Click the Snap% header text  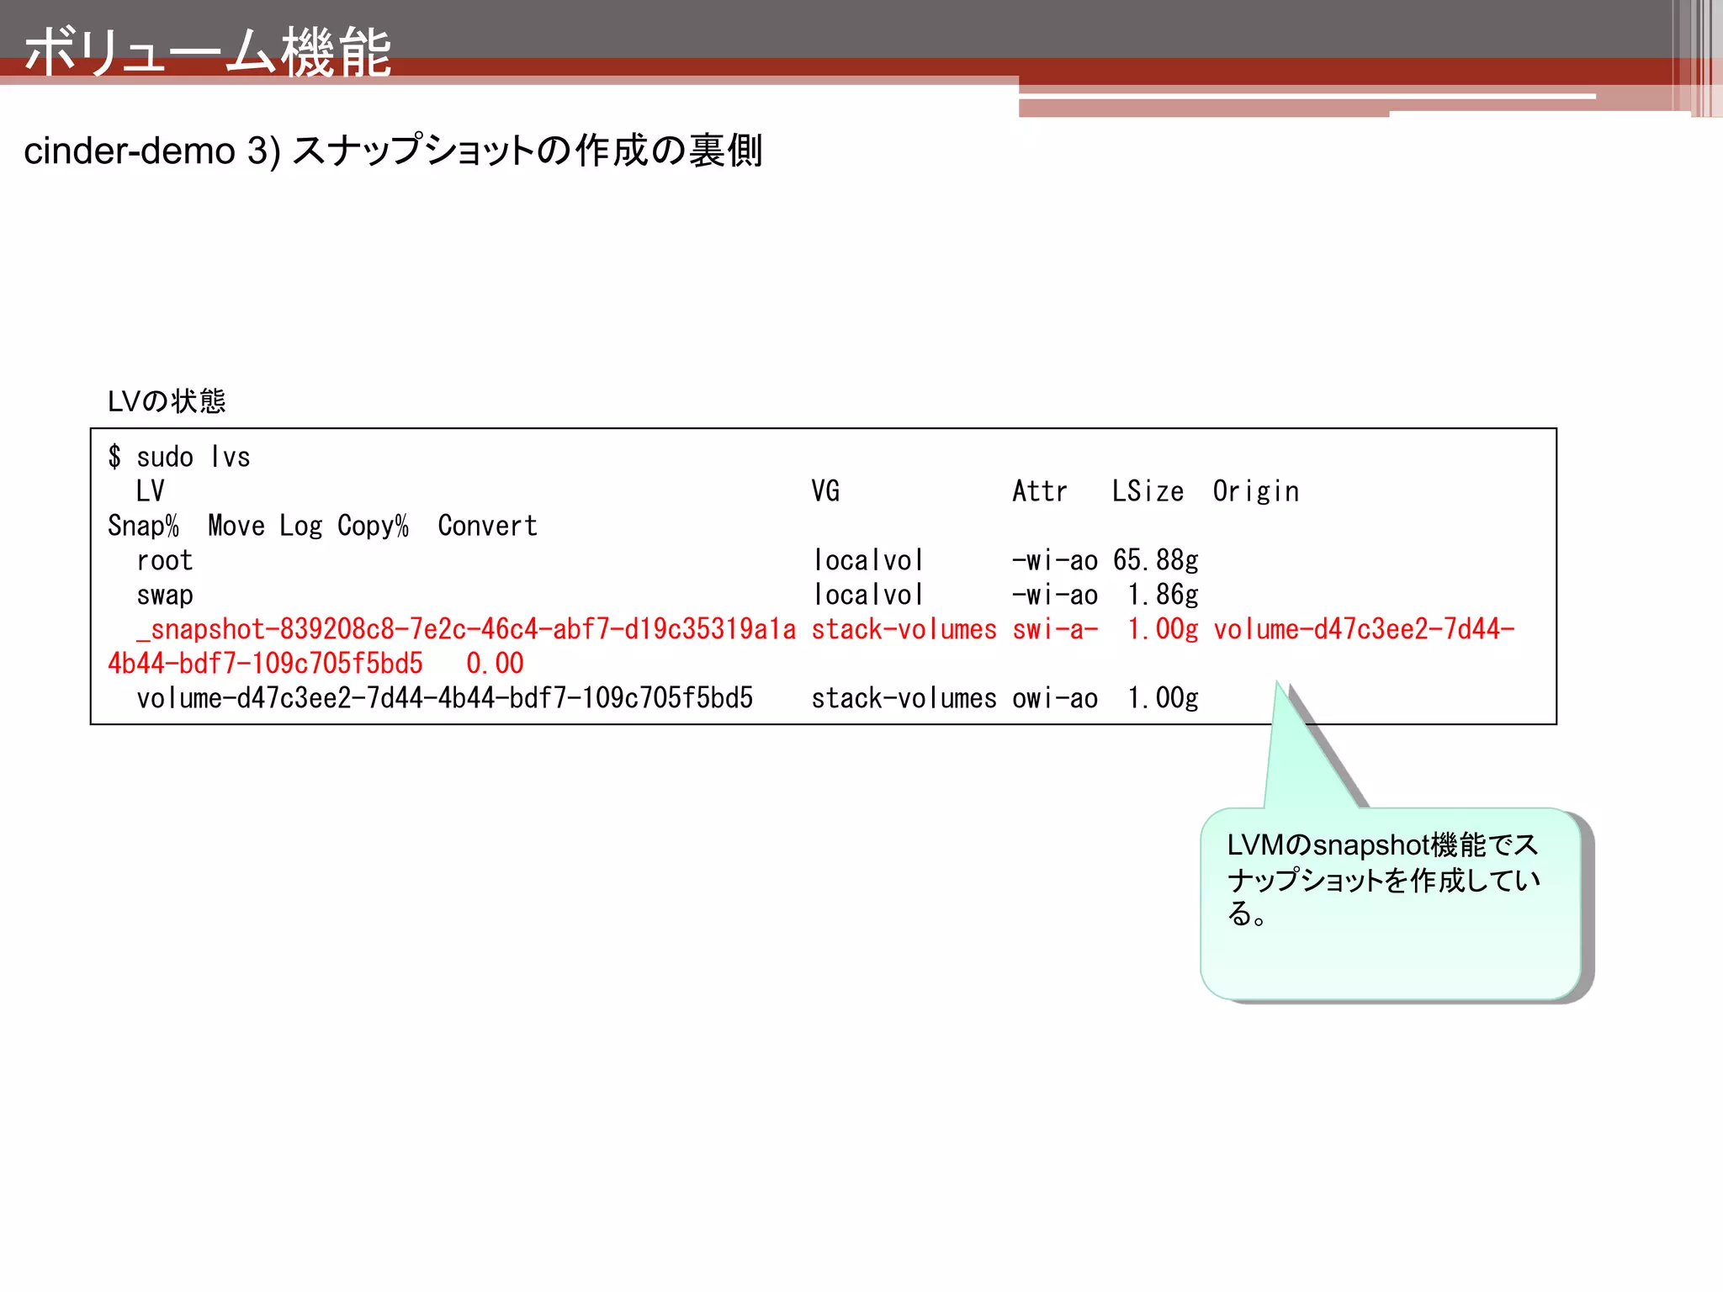coord(143,526)
